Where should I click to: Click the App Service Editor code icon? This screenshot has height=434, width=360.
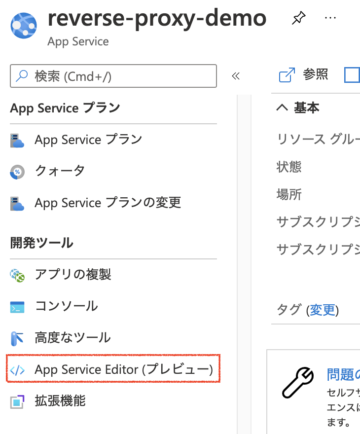coord(17,370)
